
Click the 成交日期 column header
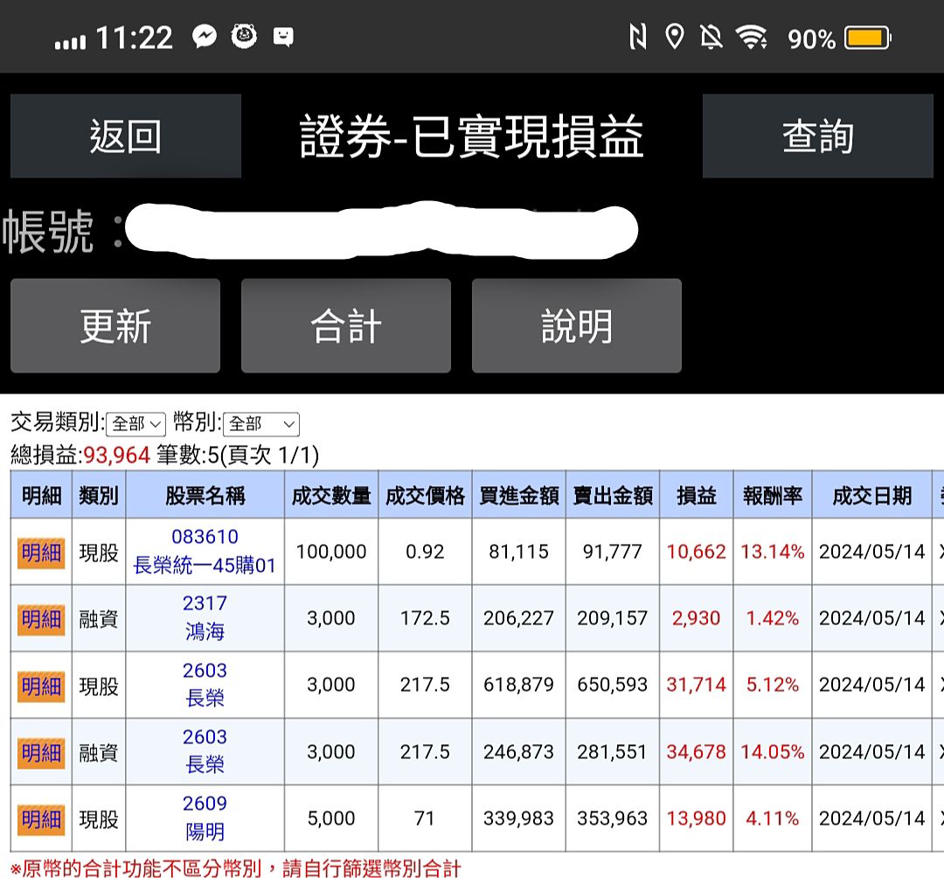tap(871, 495)
